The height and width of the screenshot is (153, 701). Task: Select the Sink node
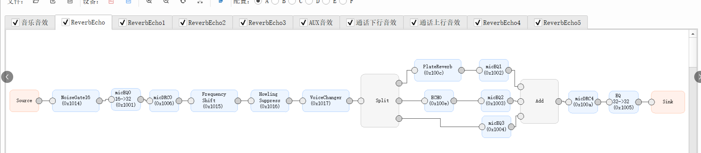668,102
